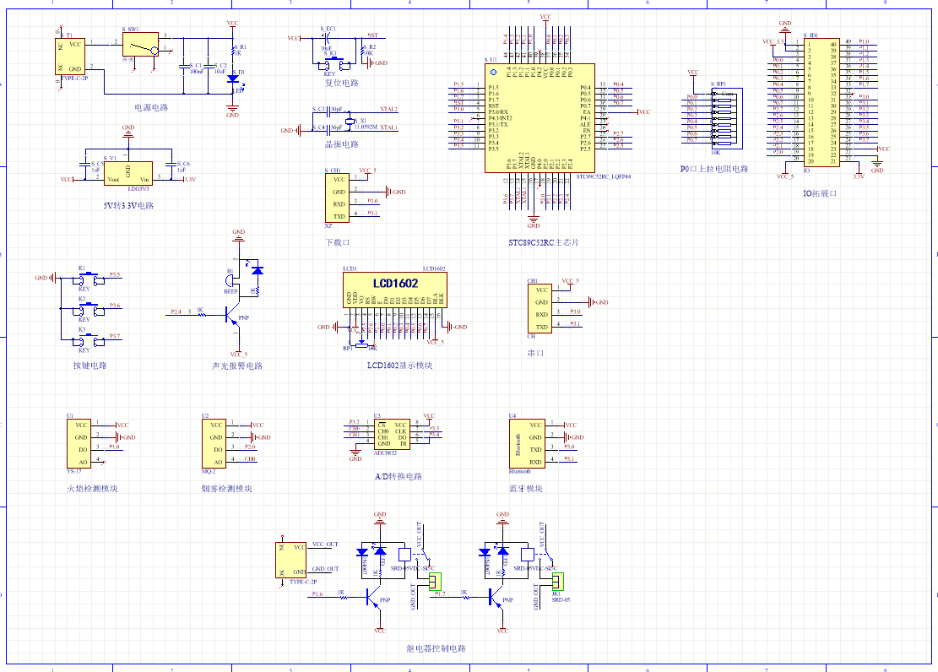Viewport: 938px width, 672px height.
Task: Click the green JK1 SRD-05 relay connector
Action: 556,581
